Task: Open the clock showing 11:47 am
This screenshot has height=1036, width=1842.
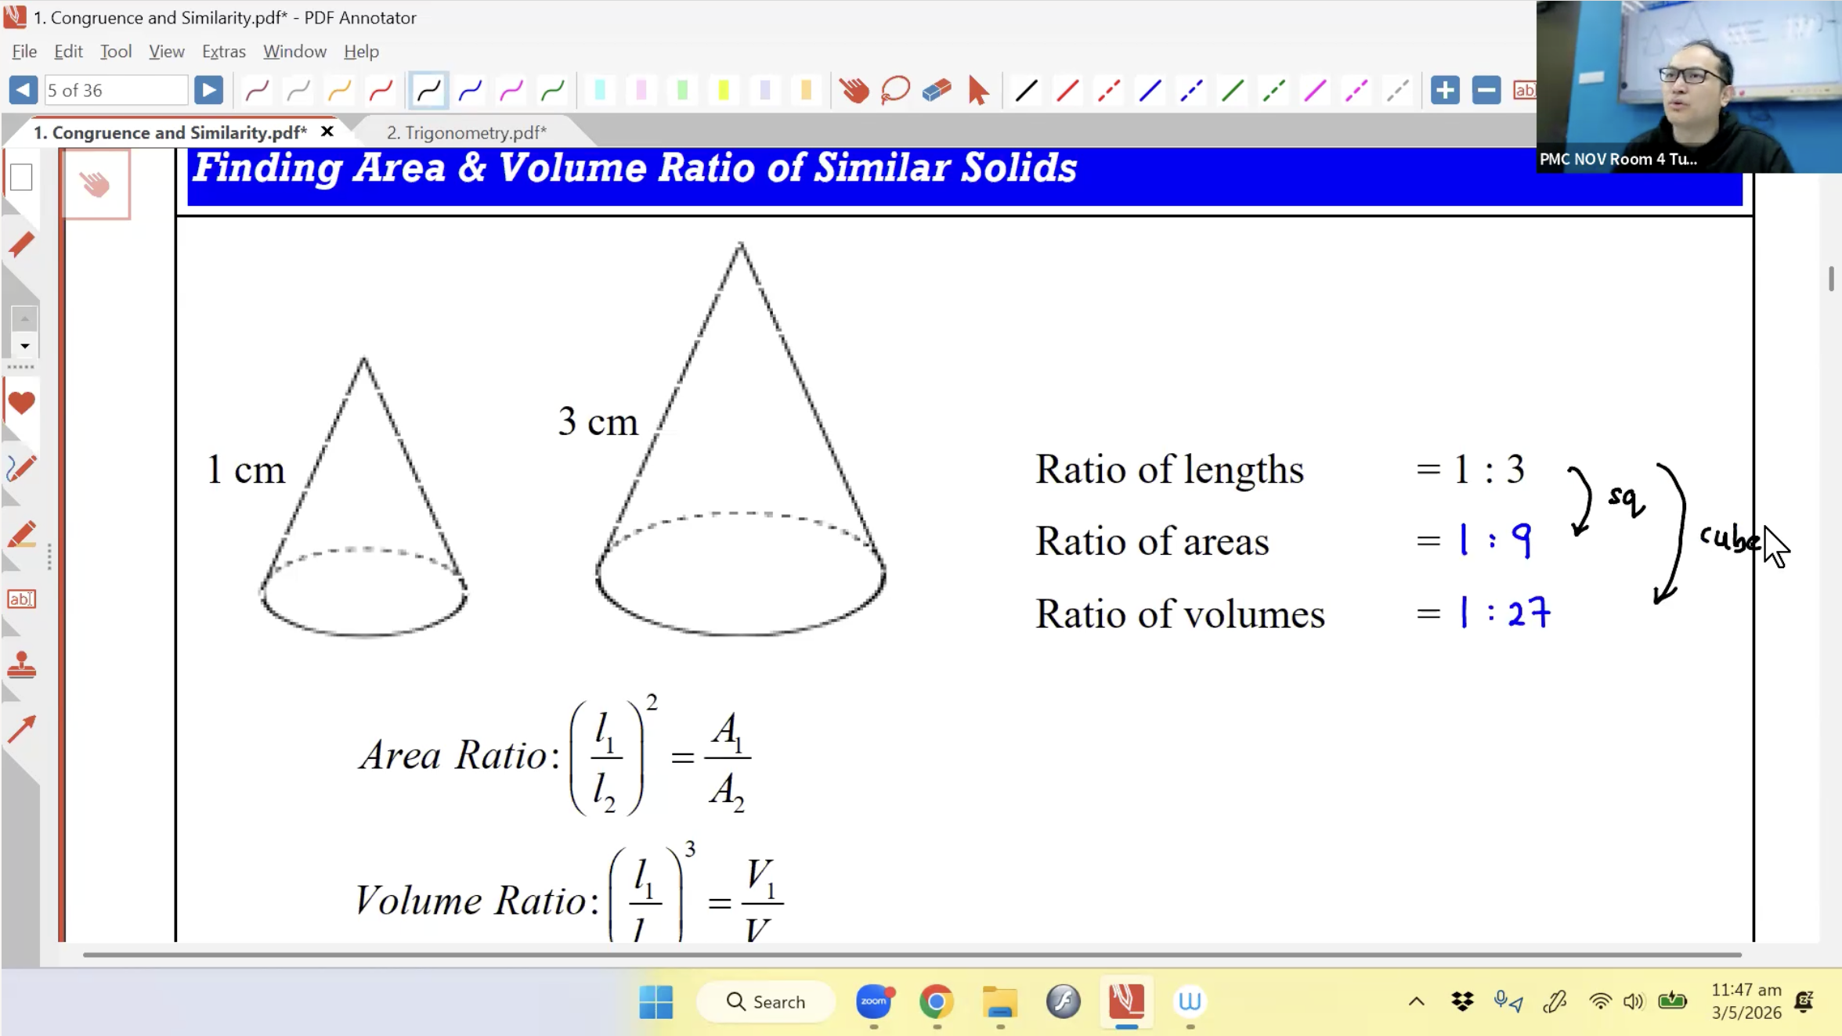Action: 1746,1002
